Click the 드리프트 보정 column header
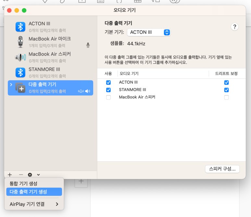251x217 pixels. point(226,73)
